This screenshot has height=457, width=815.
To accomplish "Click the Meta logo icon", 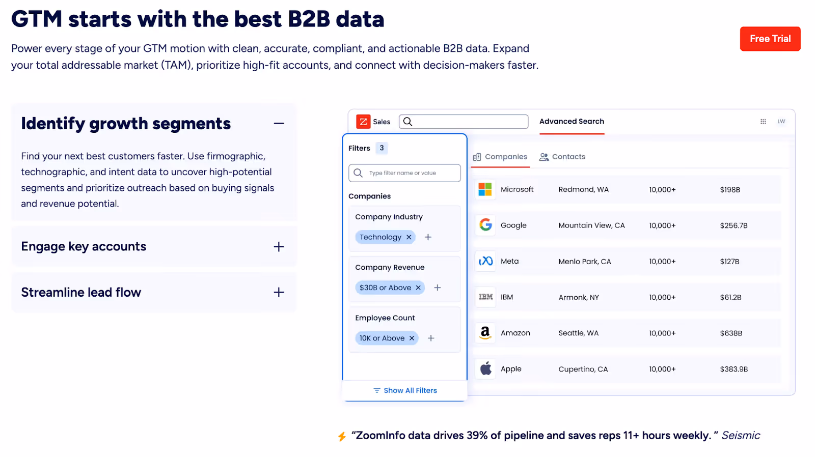I will [485, 261].
